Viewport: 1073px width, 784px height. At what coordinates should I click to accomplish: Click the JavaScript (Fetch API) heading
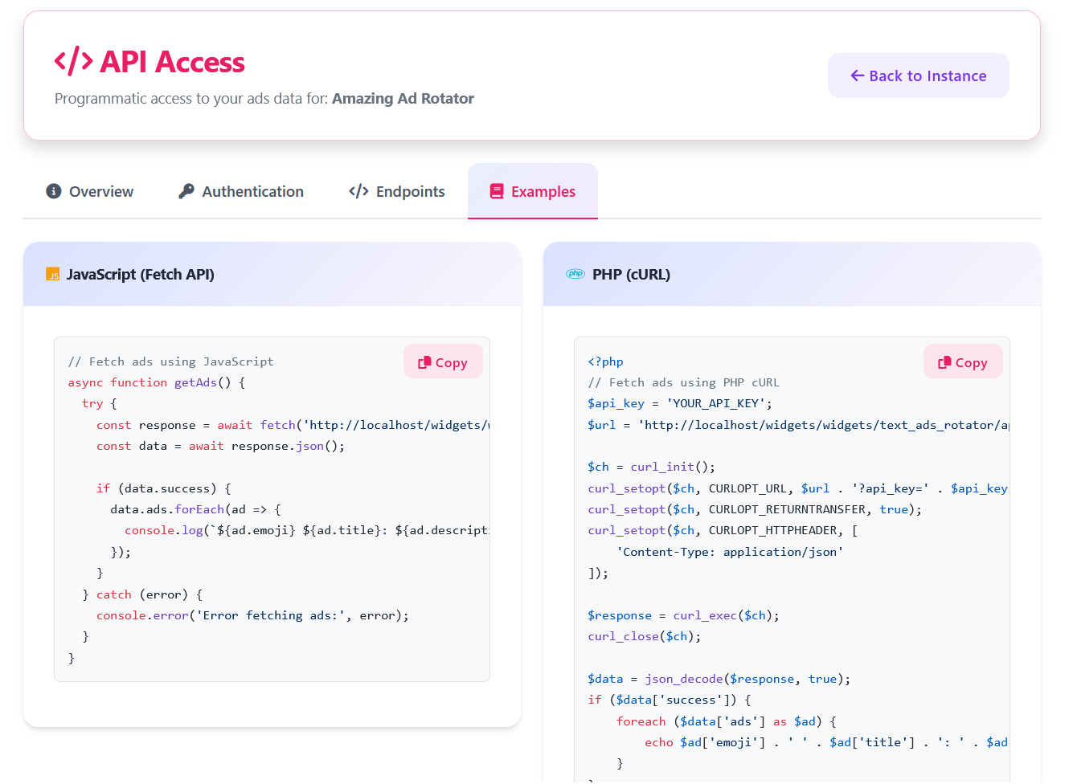[140, 274]
